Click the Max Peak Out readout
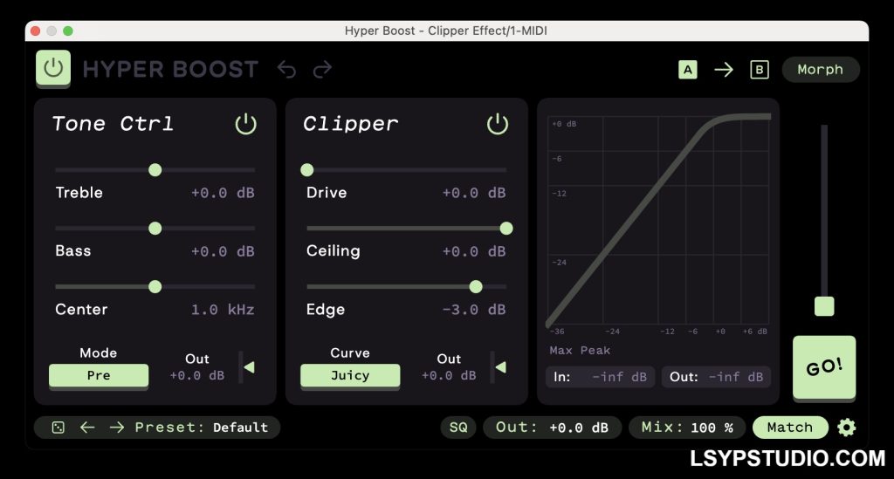This screenshot has width=894, height=479. pos(716,377)
